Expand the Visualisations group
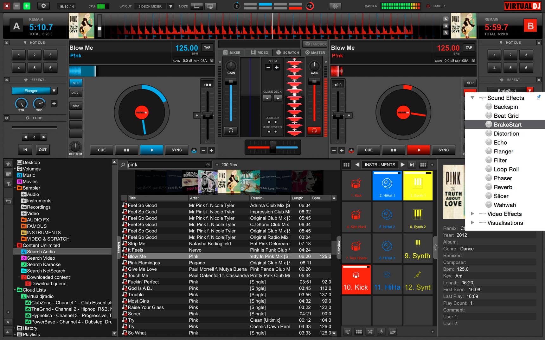The image size is (545, 340). (472, 222)
